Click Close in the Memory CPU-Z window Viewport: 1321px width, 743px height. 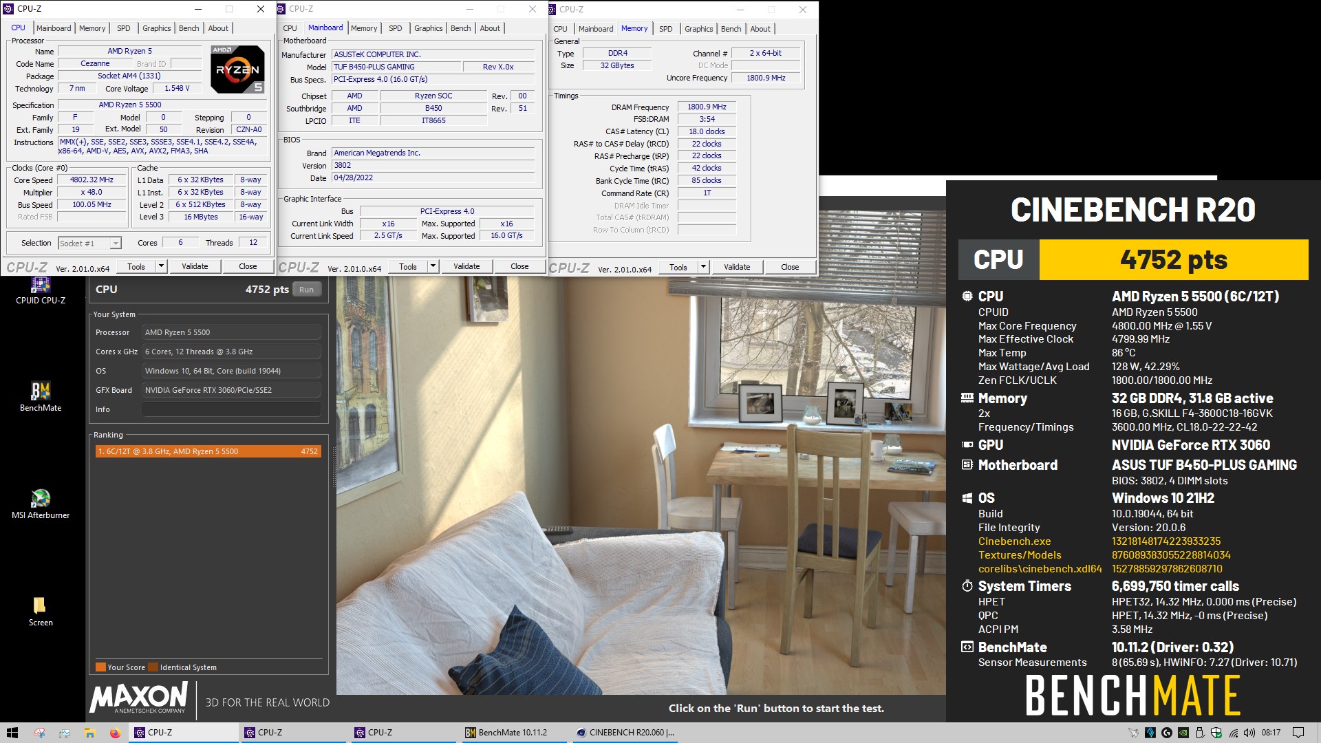click(790, 267)
